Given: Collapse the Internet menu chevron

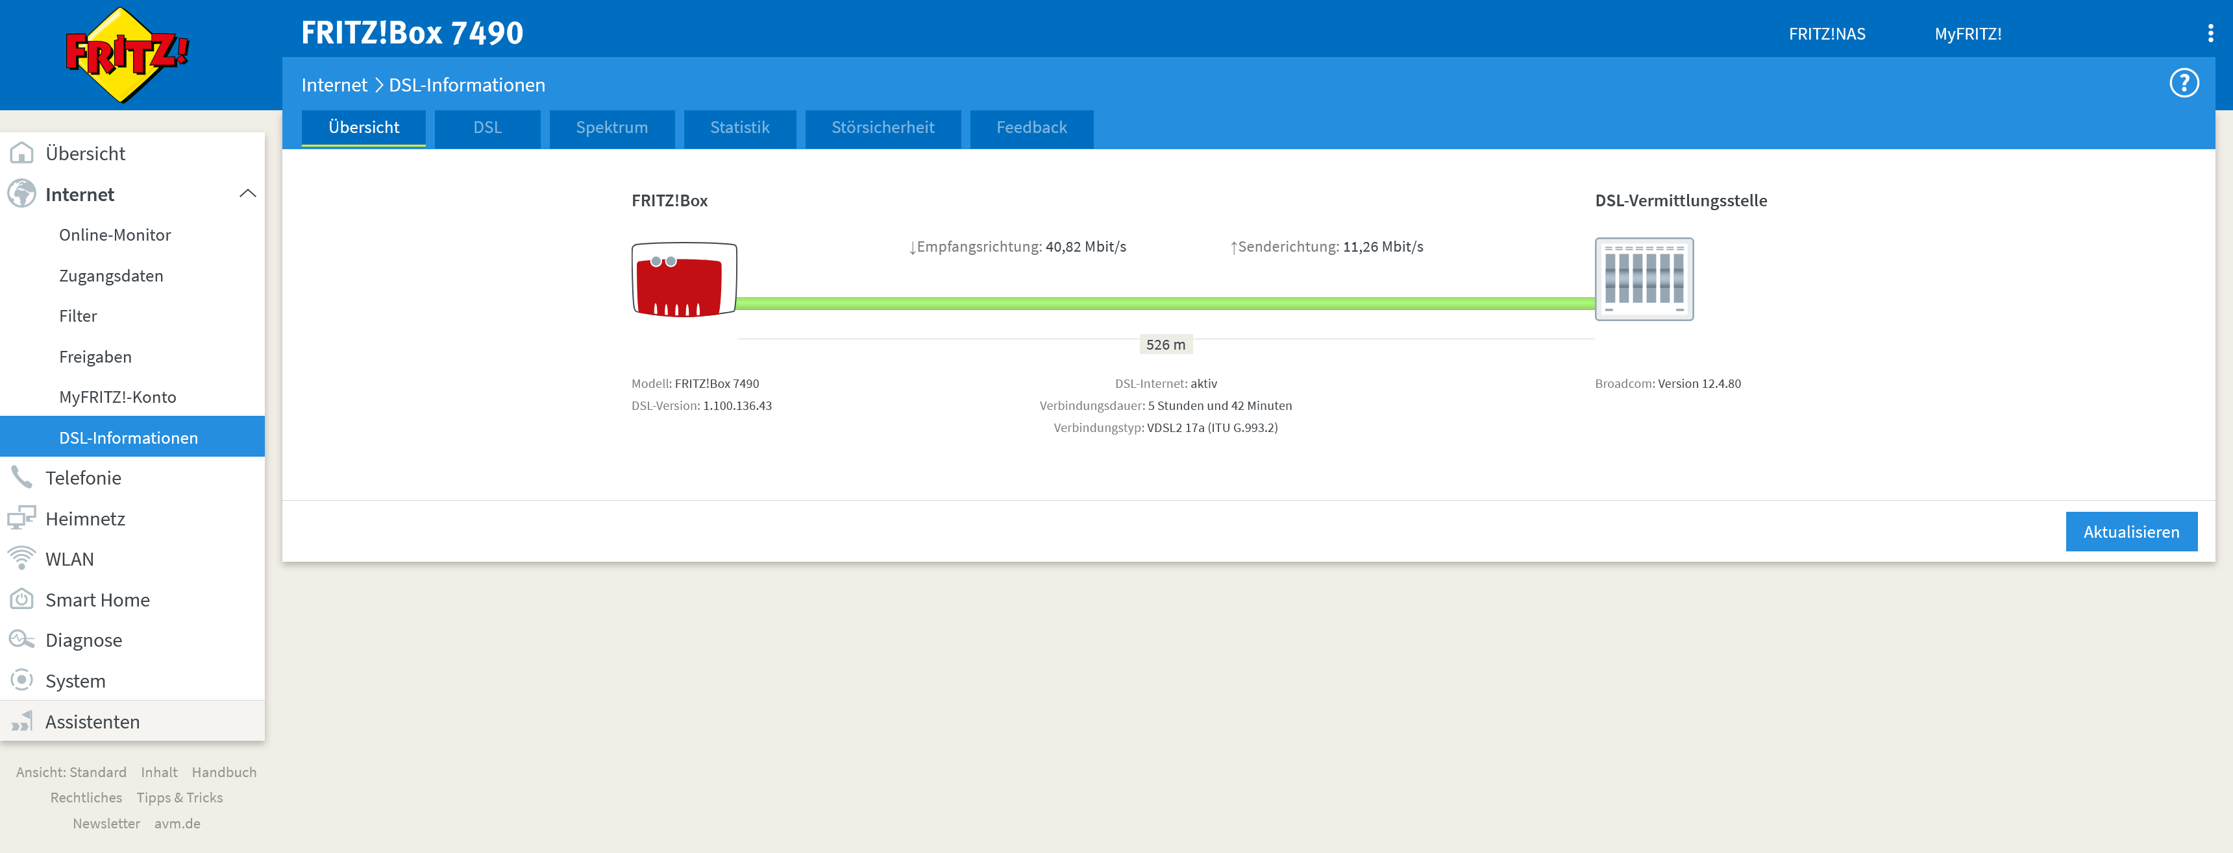Looking at the screenshot, I should click(247, 194).
